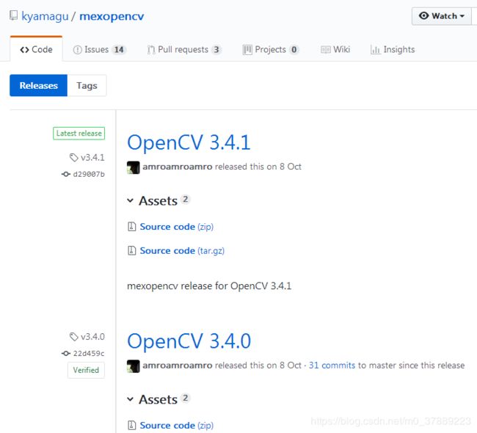Viewport: 477px width, 433px height.
Task: Click the Wiki book icon
Action: click(x=326, y=50)
